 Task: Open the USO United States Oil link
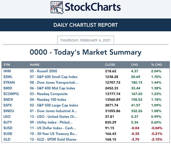coord(53,117)
